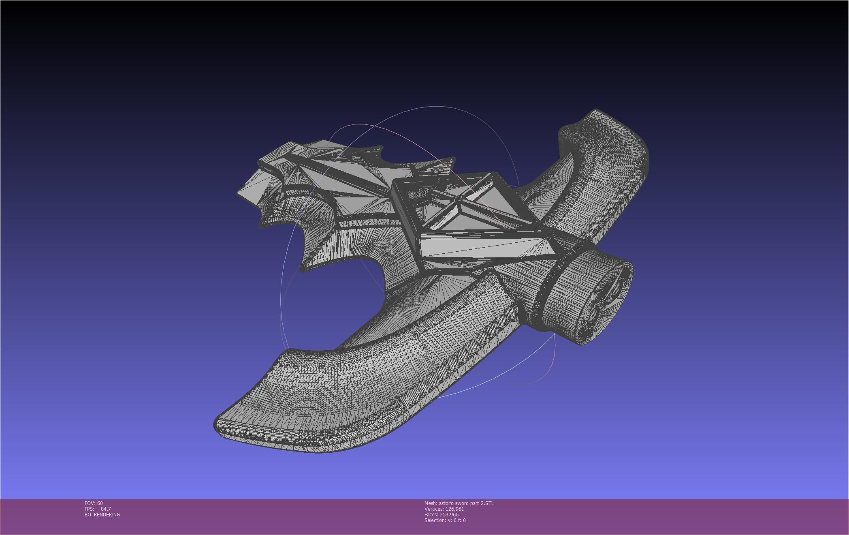
Task: Click the Selection: v: 0 f: 0 text
Action: pos(445,520)
